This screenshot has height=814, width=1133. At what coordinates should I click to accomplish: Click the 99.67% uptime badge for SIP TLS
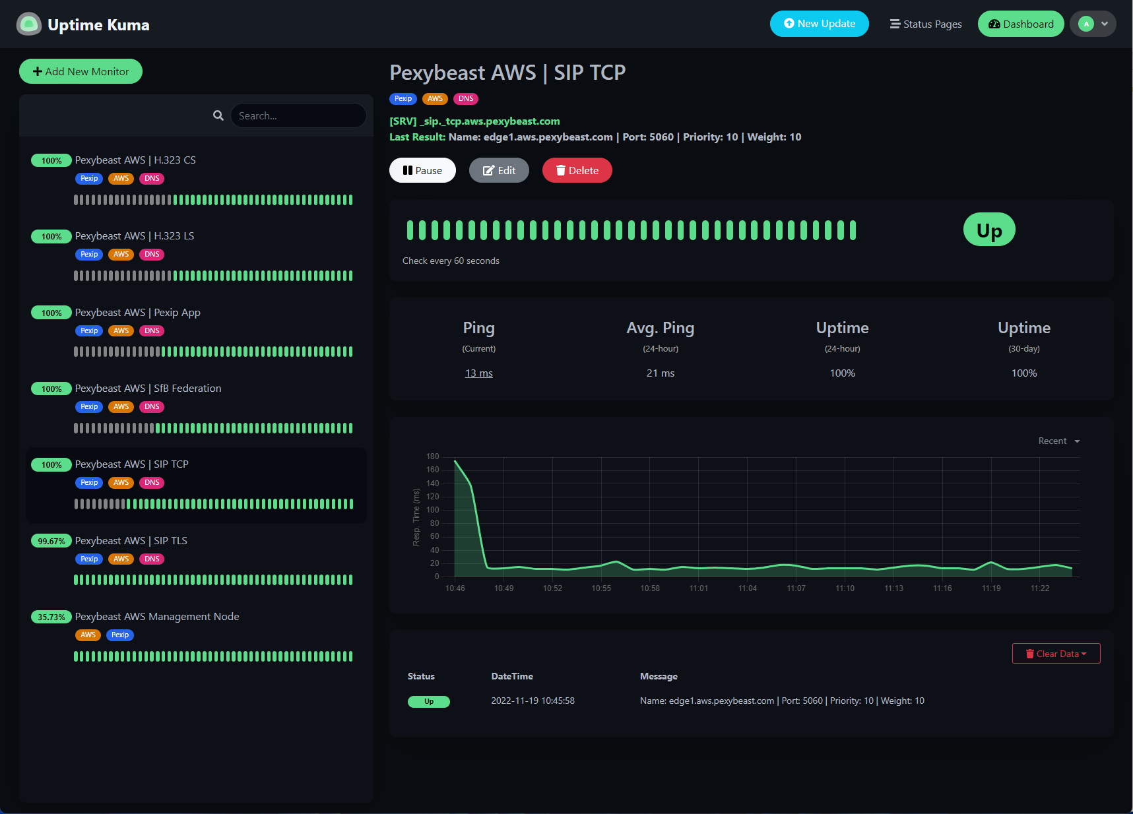51,541
